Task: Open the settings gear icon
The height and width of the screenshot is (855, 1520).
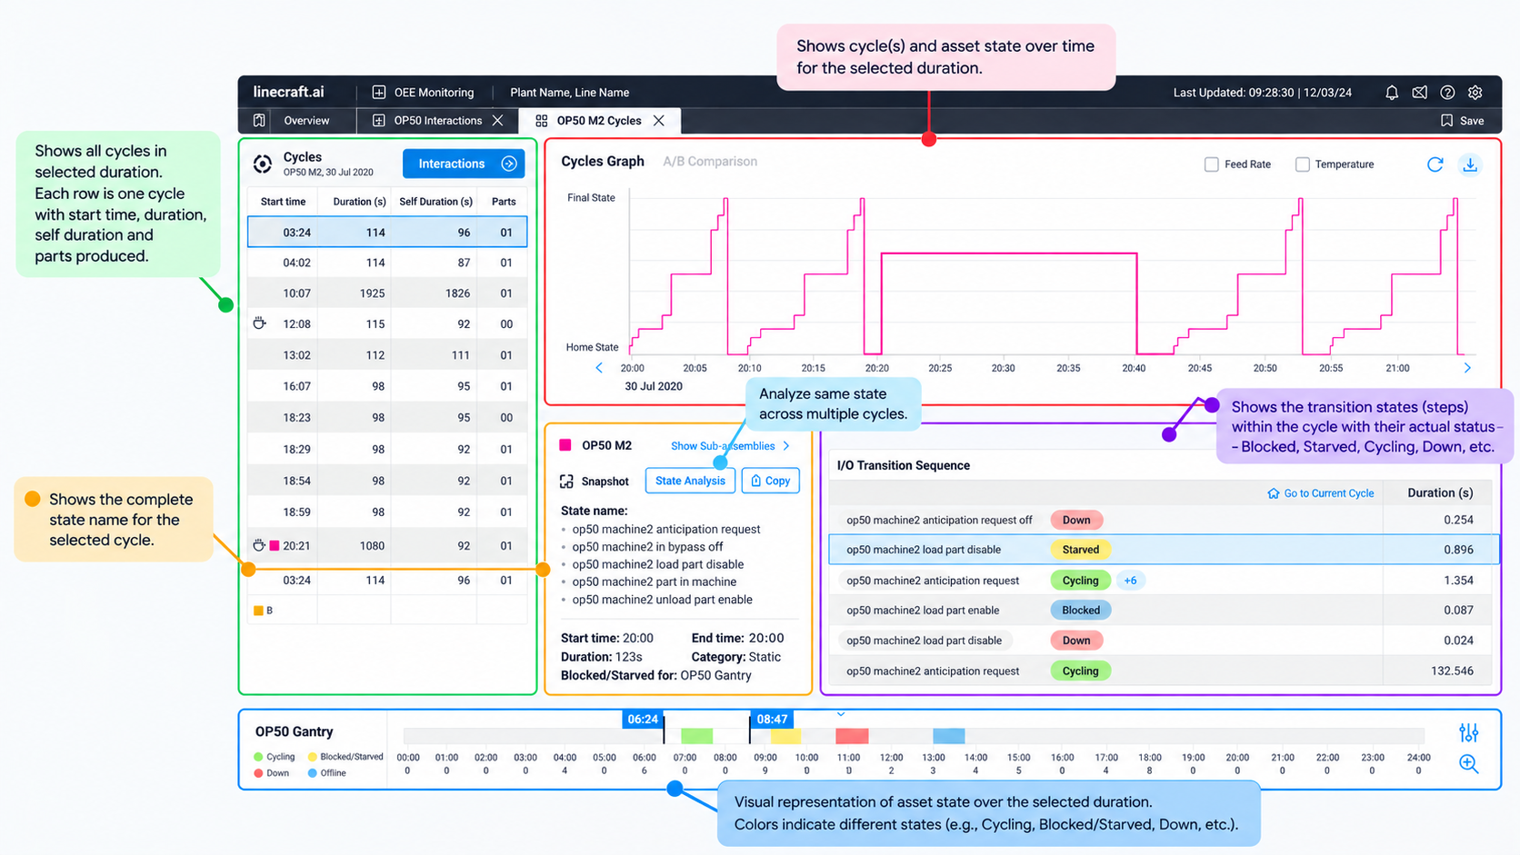Action: (1475, 93)
